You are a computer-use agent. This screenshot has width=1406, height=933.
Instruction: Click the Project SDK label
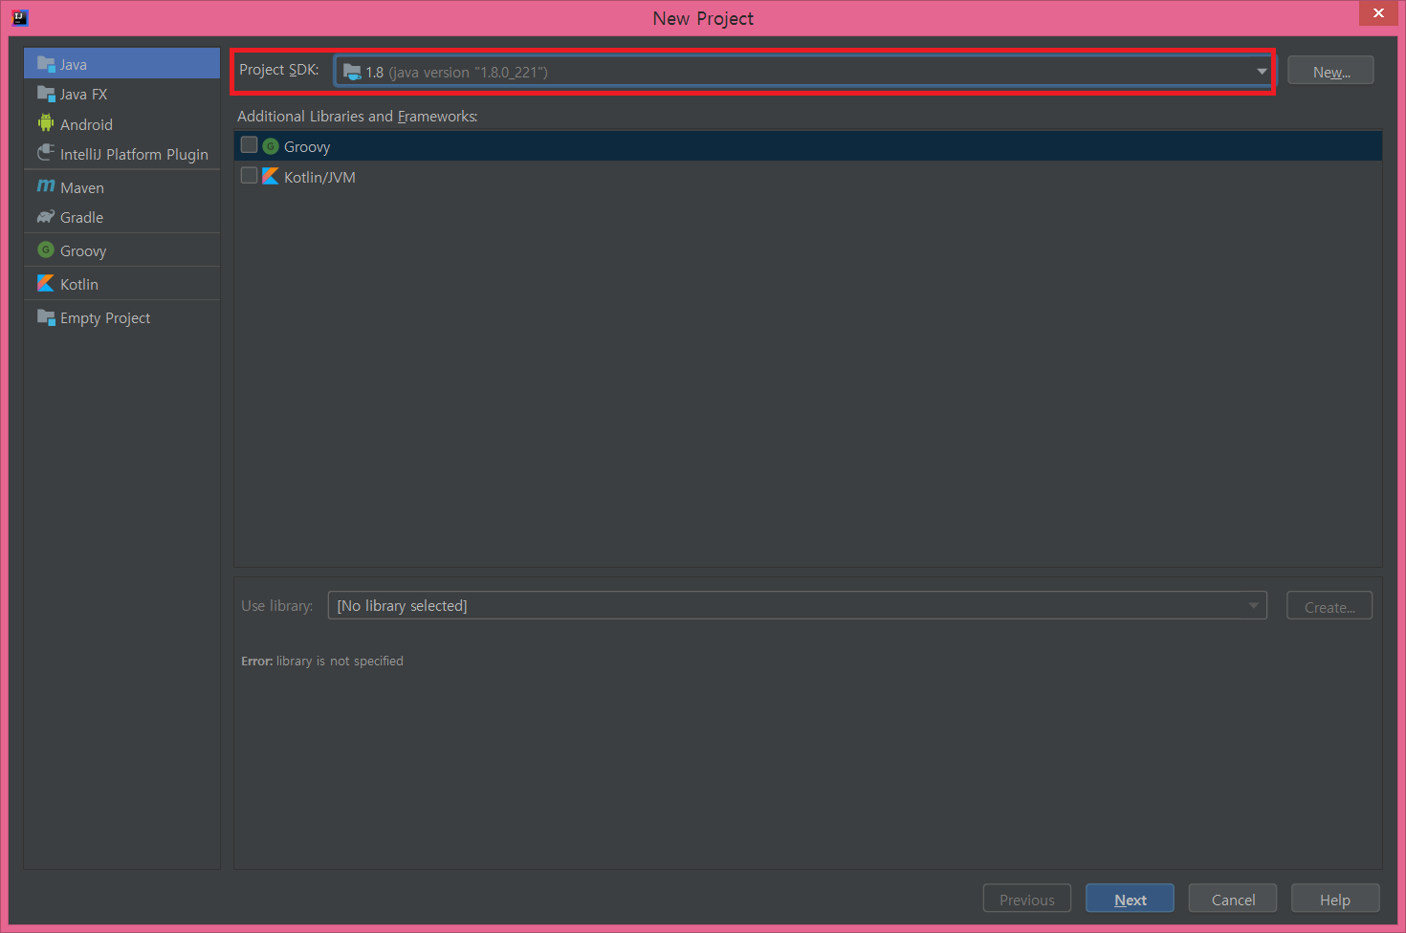click(x=279, y=69)
